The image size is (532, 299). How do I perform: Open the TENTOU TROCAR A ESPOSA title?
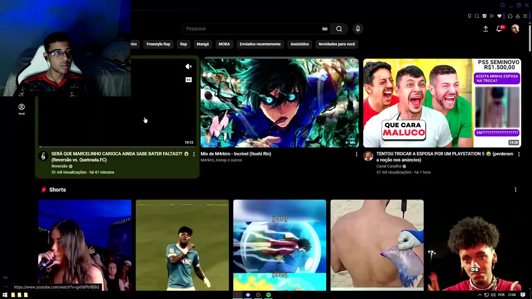[445, 157]
